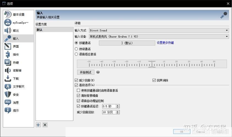Toggle 语音自动增益控制 checkbox
Viewport: 232px width, 137px height.
[78, 101]
